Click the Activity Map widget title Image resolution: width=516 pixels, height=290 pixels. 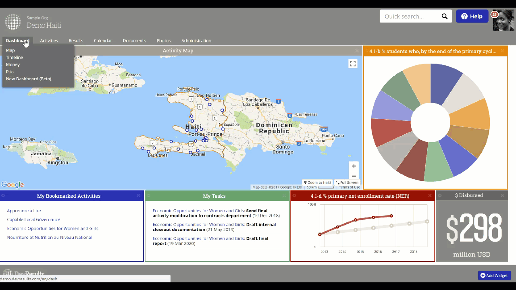tap(178, 51)
